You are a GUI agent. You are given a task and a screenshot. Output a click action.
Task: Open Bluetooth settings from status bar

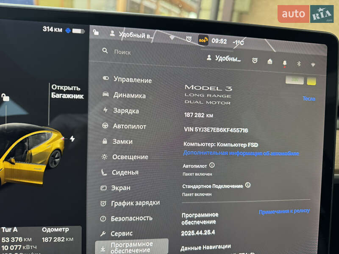[x=299, y=63]
